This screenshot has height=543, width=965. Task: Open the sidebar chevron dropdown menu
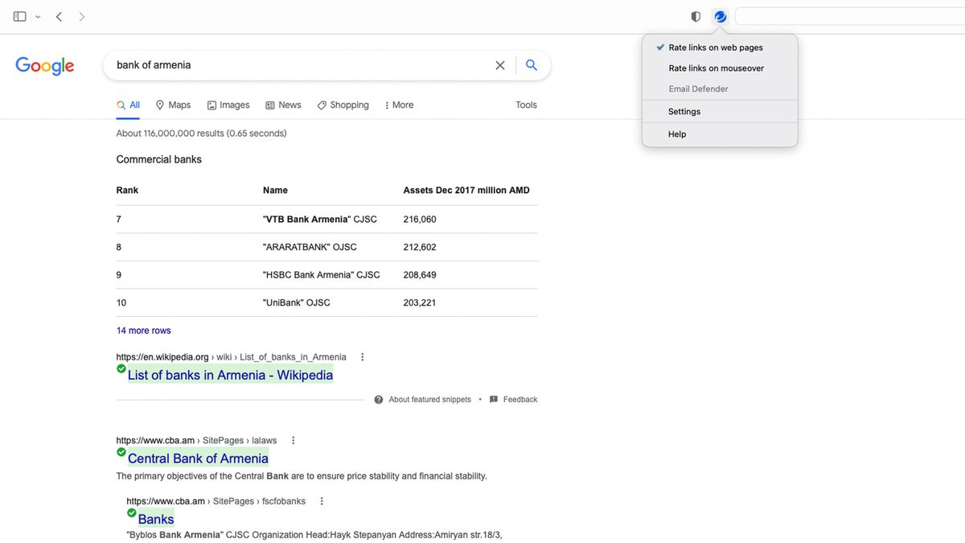(x=38, y=16)
